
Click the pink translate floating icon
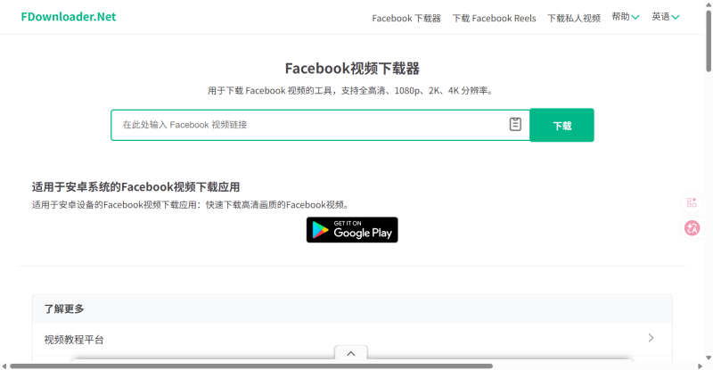pos(693,227)
